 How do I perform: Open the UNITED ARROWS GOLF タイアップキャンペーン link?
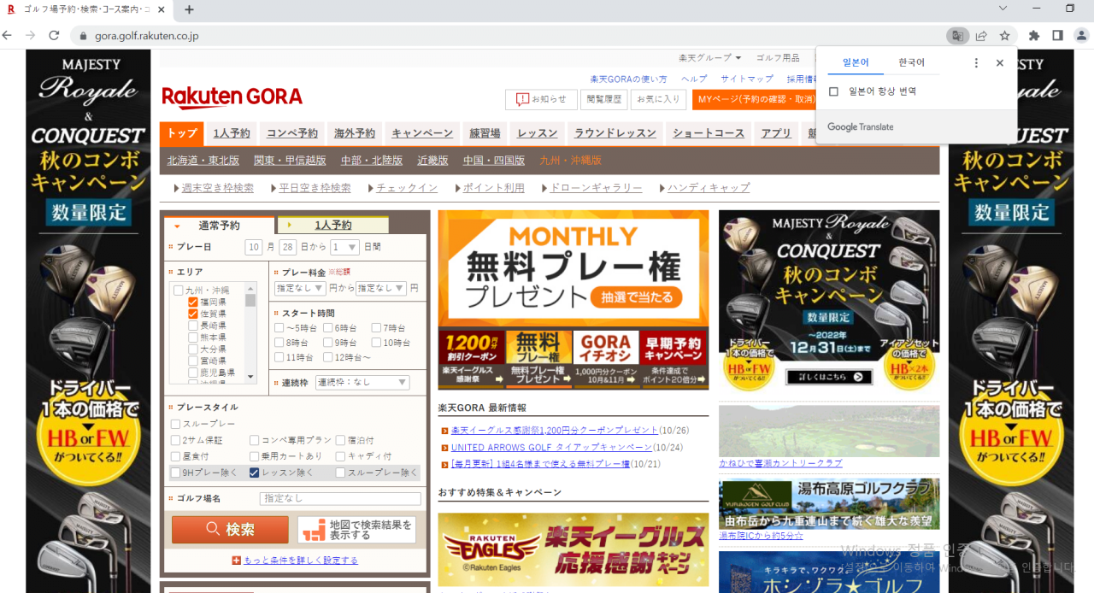click(x=551, y=447)
